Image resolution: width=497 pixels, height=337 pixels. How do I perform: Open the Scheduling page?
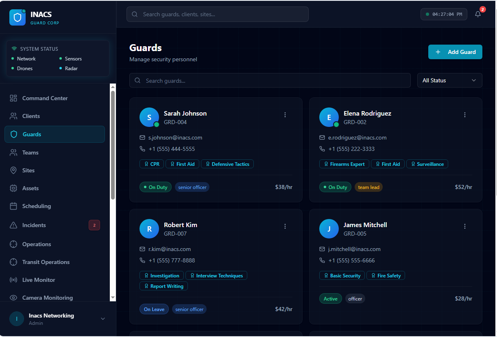[x=54, y=206]
